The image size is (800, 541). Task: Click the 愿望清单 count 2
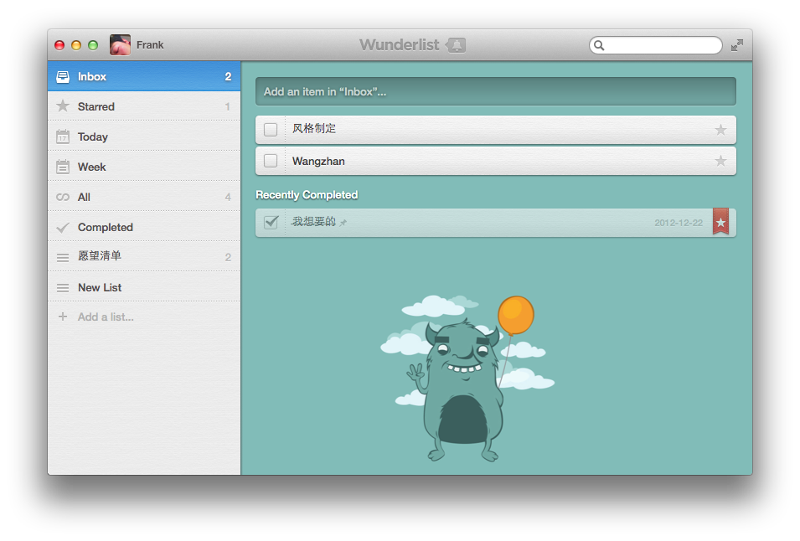point(228,257)
